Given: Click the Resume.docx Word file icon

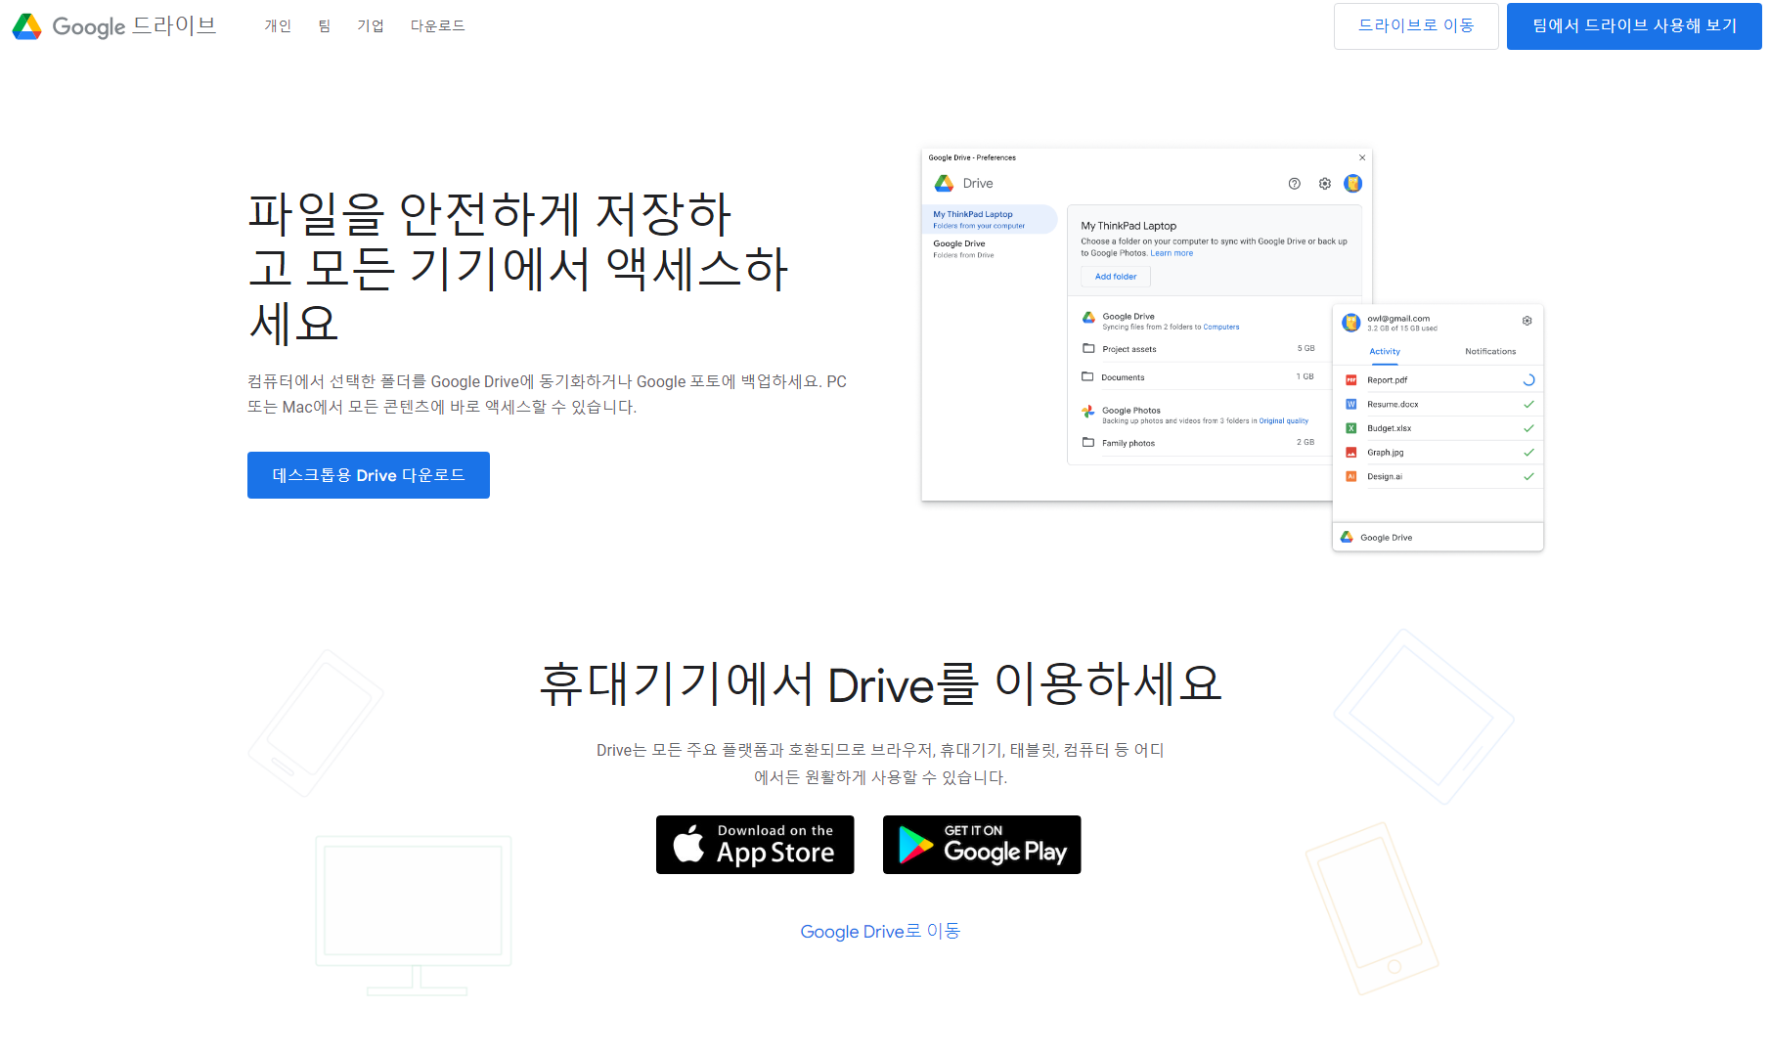Looking at the screenshot, I should 1351,404.
